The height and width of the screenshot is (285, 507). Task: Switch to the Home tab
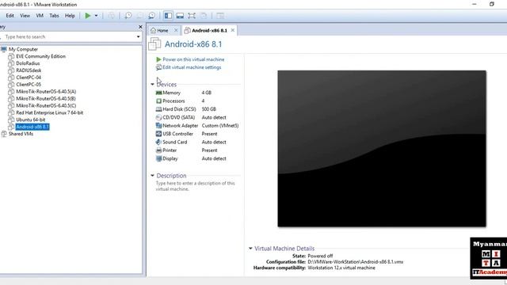[x=162, y=30]
